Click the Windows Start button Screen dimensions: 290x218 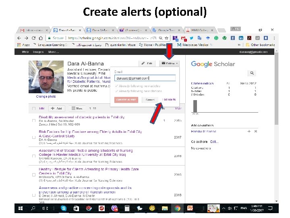[x=21, y=208]
